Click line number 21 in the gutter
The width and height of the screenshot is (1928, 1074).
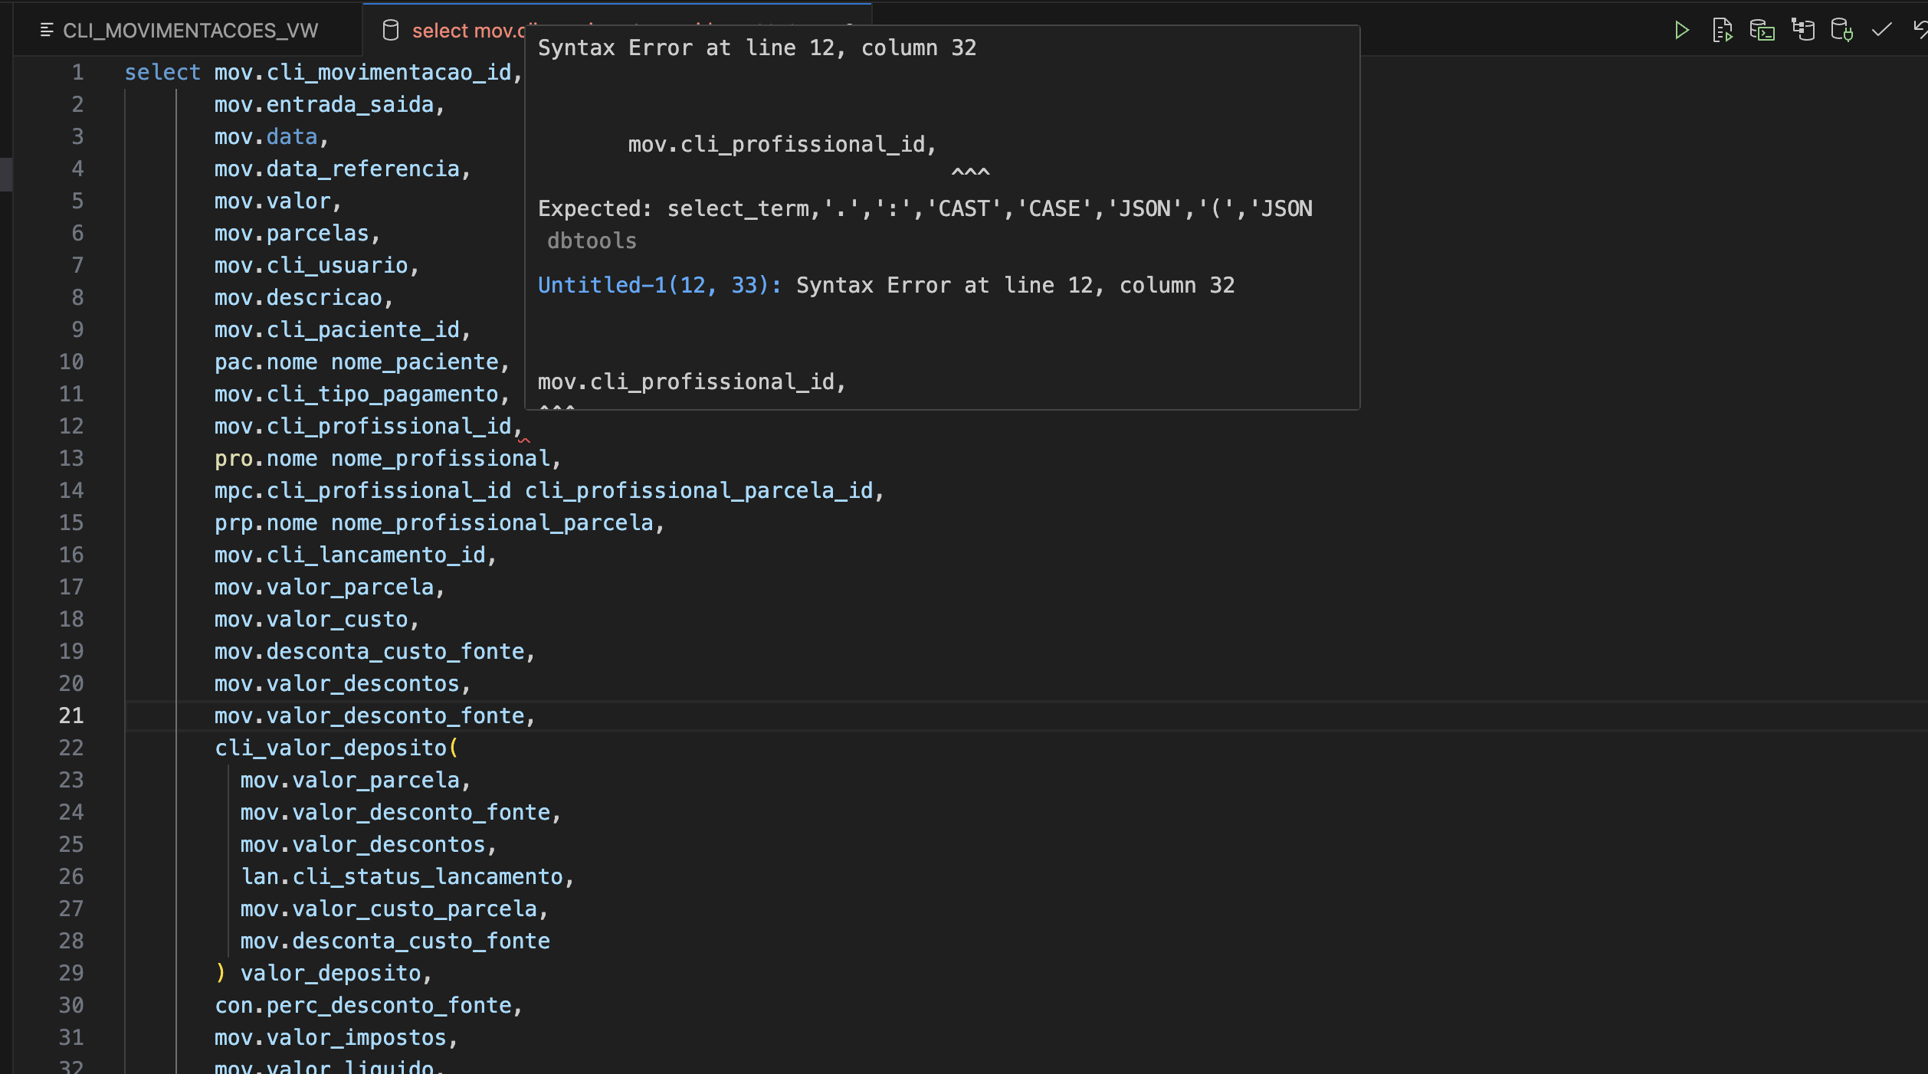pos(71,715)
